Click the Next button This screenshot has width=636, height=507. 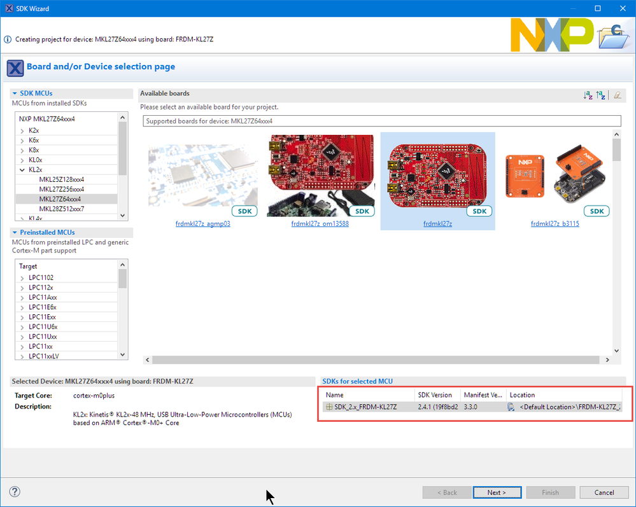(x=497, y=492)
